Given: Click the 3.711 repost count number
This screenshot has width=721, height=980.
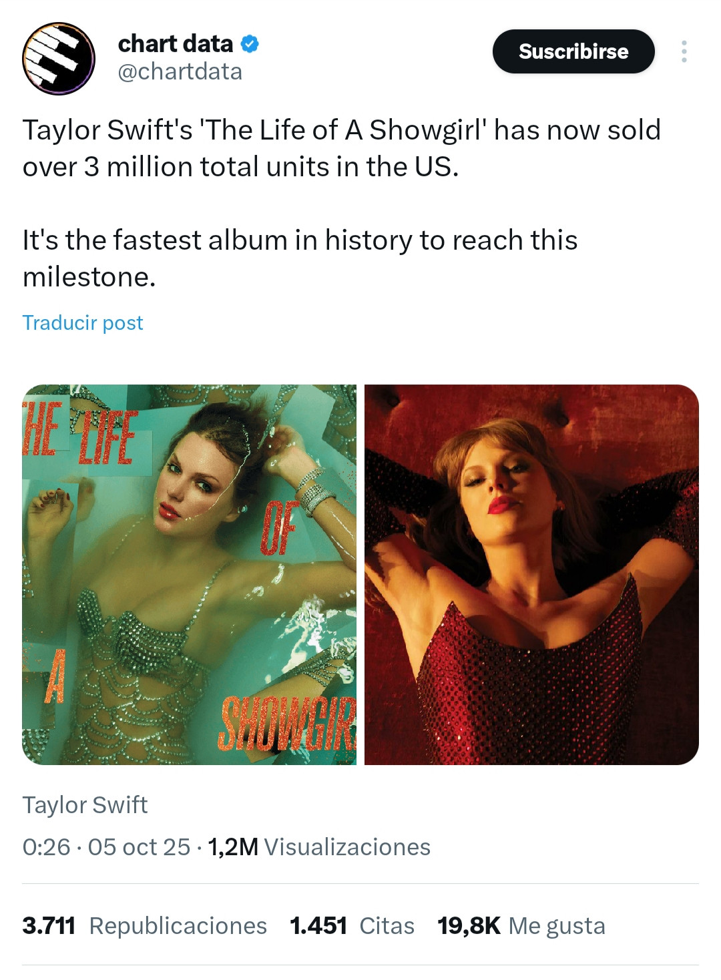Looking at the screenshot, I should pyautogui.click(x=48, y=926).
